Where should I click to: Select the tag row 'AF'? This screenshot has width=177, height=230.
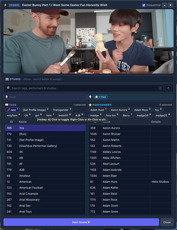coord(46,164)
